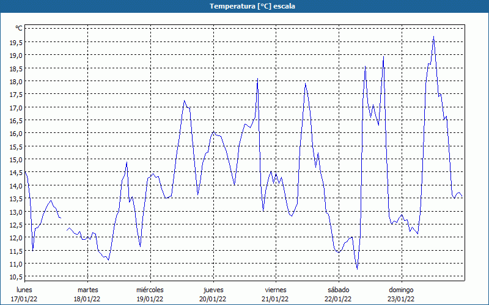This screenshot has height=305, width=489.
Task: Click the 'sábado' day label
Action: [x=339, y=290]
